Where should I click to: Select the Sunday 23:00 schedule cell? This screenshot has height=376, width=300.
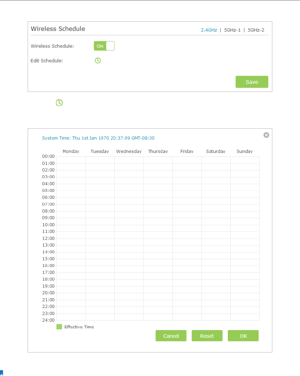coord(245,317)
